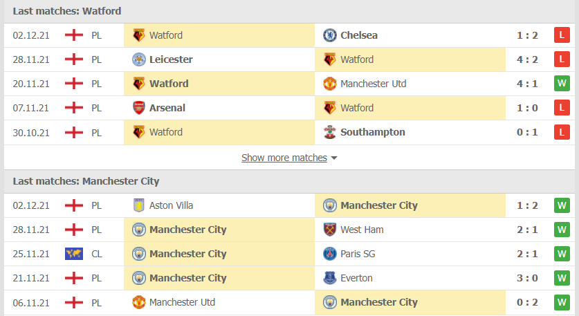Click the Champions League world-map flag icon

coord(74,254)
